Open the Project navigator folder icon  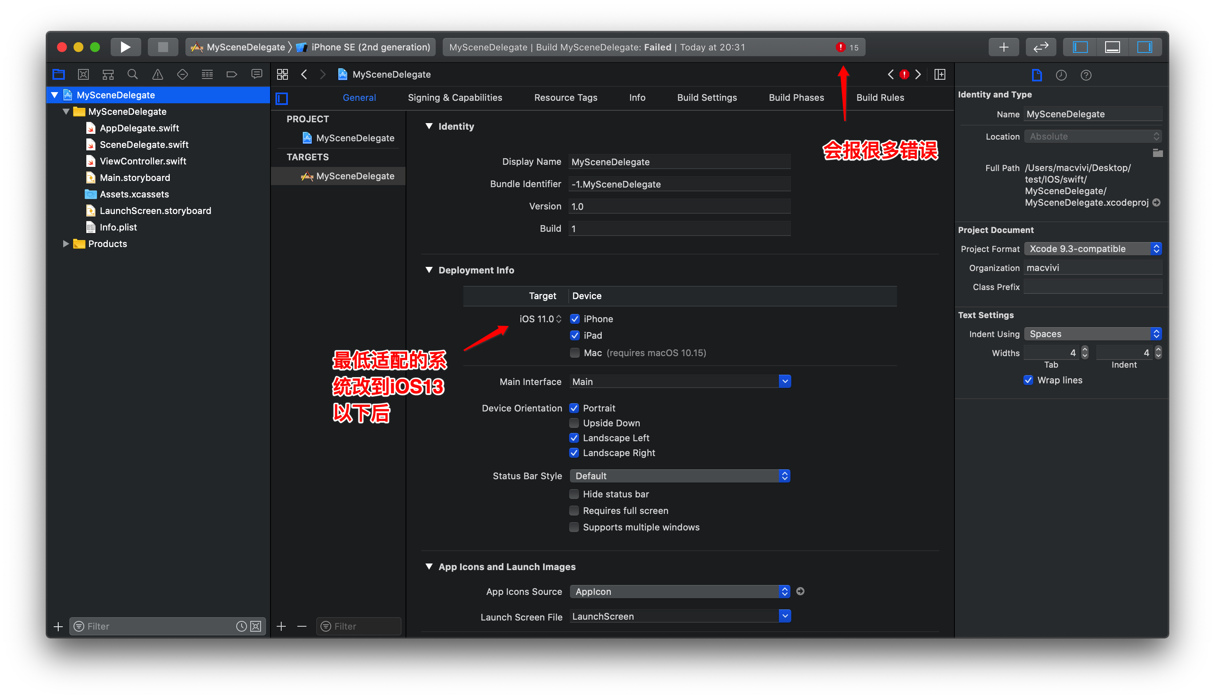[59, 74]
